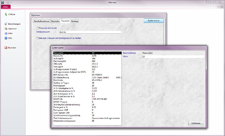This screenshot has height=136, width=225.
Task: Open the Hilfe globe icon
Action: tap(6, 33)
